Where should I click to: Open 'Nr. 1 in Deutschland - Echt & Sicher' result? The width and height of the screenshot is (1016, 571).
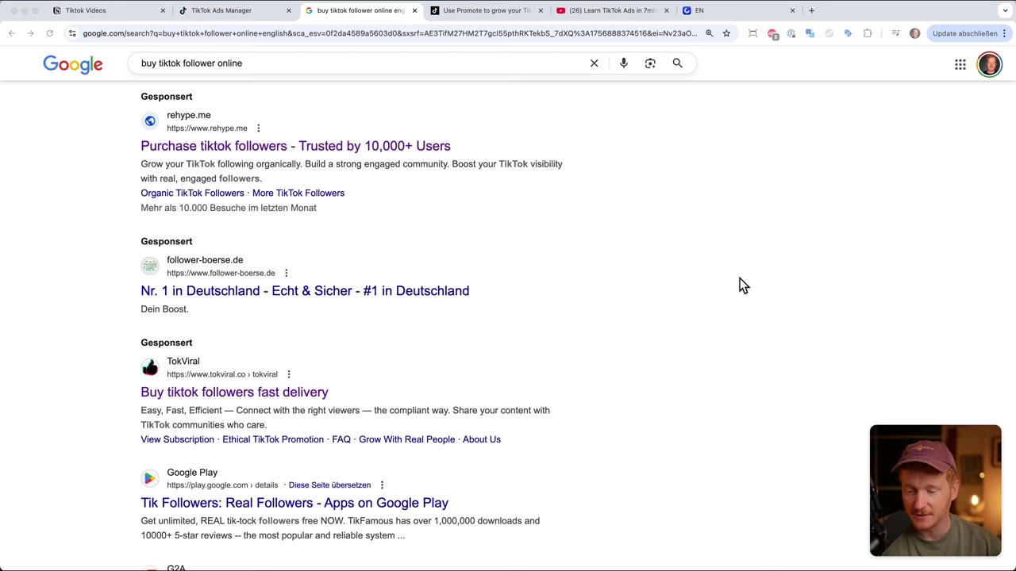tap(305, 291)
